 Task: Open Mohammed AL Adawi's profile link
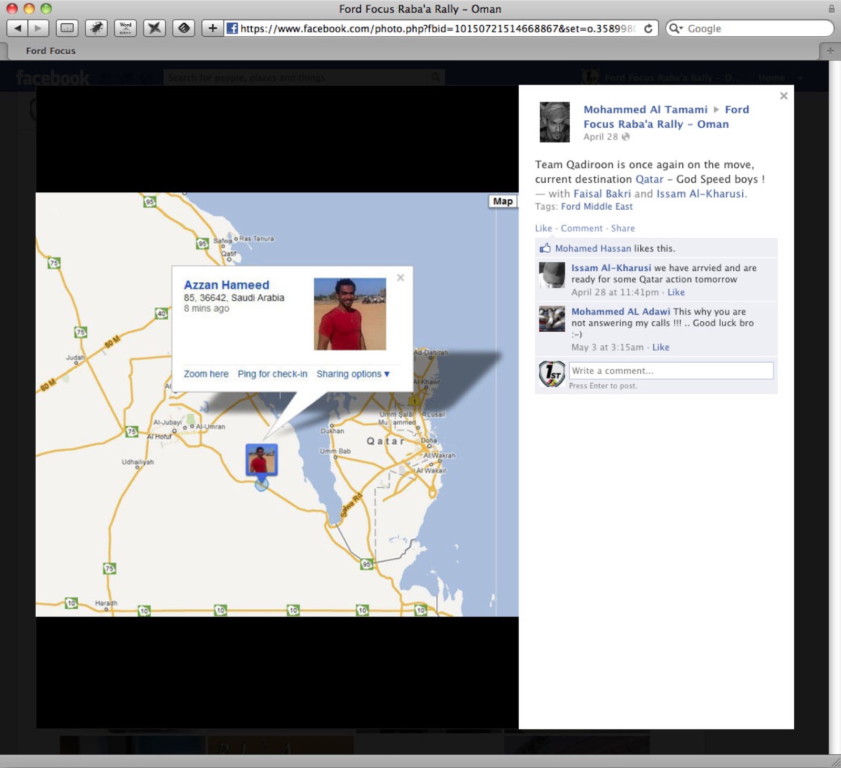click(621, 312)
